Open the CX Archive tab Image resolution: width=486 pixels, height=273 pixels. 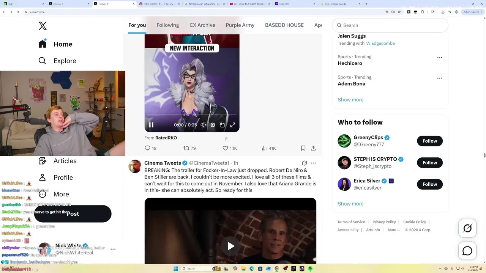tap(202, 25)
